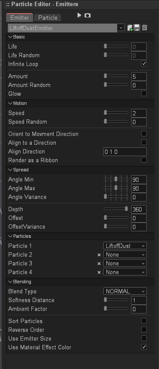
Task: Click the play emitter effect icon
Action: point(79,15)
